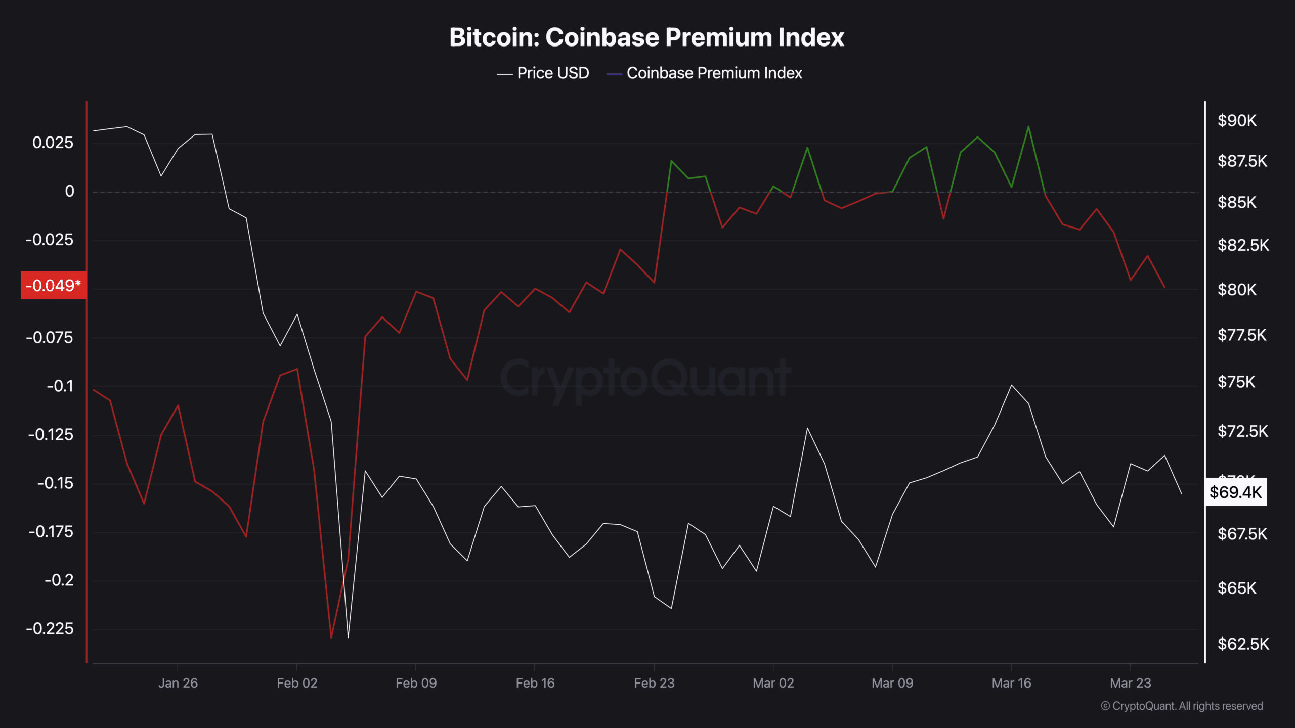Click the white Price USD legend line marker
Image resolution: width=1295 pixels, height=728 pixels.
505,74
